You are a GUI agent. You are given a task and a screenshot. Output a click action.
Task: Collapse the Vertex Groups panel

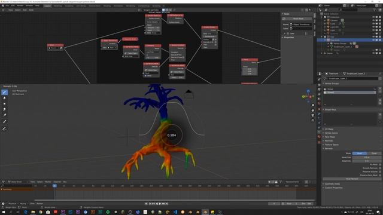click(332, 84)
